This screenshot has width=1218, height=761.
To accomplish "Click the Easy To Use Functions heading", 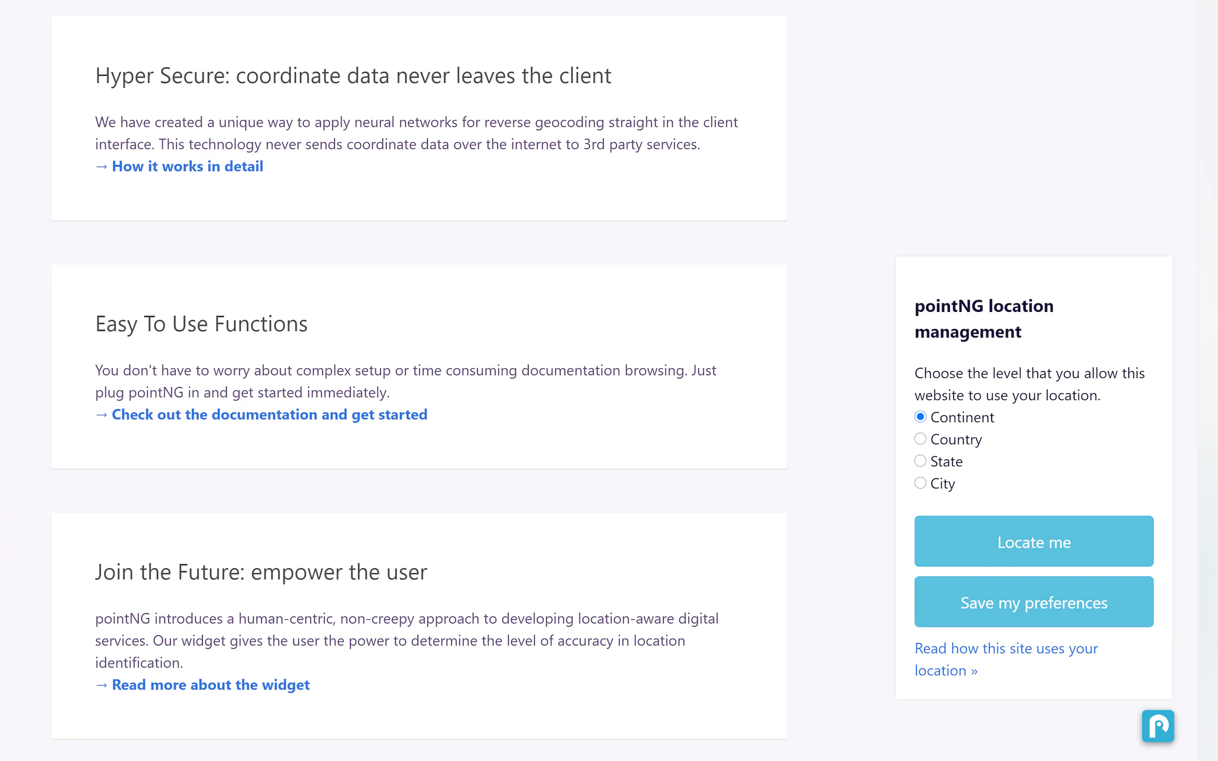I will point(201,324).
